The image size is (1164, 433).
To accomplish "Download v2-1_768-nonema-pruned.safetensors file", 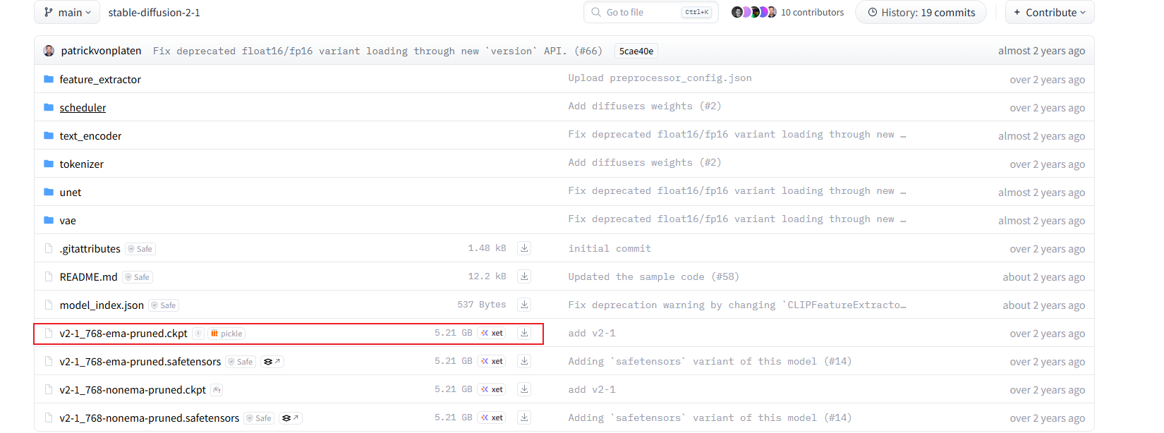I will [524, 417].
